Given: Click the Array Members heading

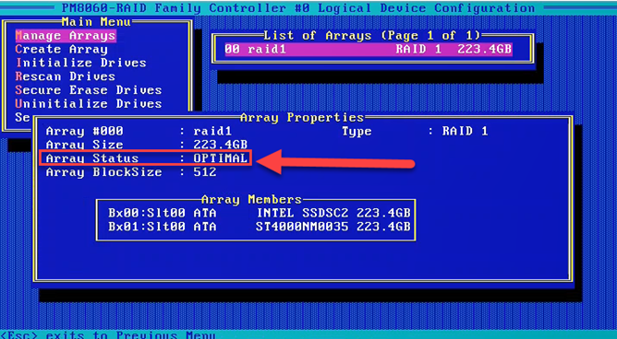Looking at the screenshot, I should 251,200.
